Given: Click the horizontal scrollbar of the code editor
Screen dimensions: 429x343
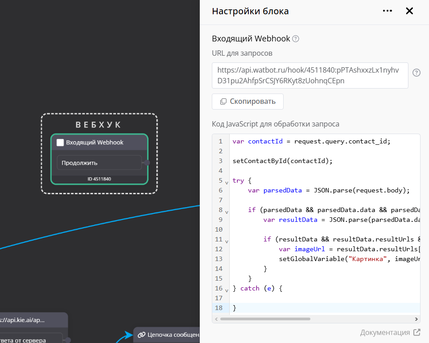Looking at the screenshot, I should pos(265,319).
